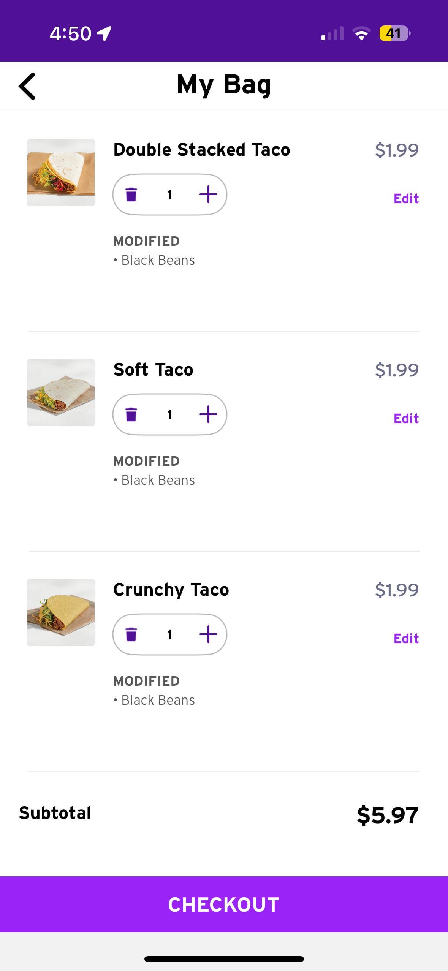This screenshot has height=971, width=448.
Task: Tap the location arrow beside the clock
Action: pos(104,33)
